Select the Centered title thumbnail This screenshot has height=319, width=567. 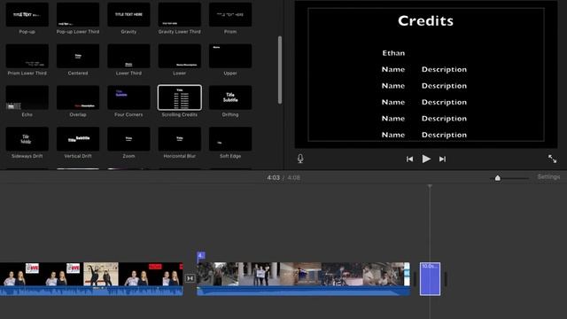pos(78,56)
